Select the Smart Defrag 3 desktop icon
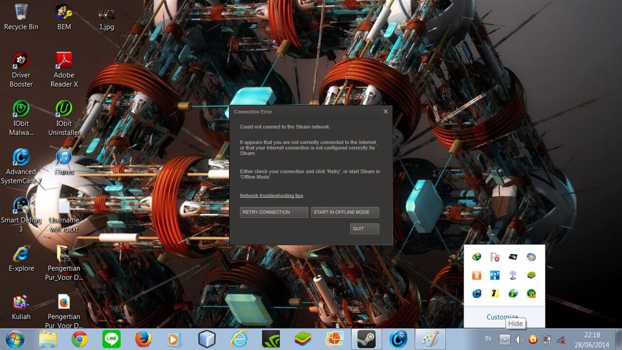The image size is (622, 350). tap(21, 214)
